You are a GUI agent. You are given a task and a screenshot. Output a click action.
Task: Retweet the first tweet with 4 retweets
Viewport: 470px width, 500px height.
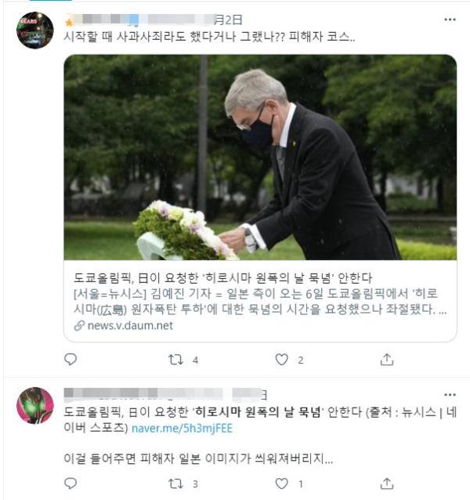(176, 360)
